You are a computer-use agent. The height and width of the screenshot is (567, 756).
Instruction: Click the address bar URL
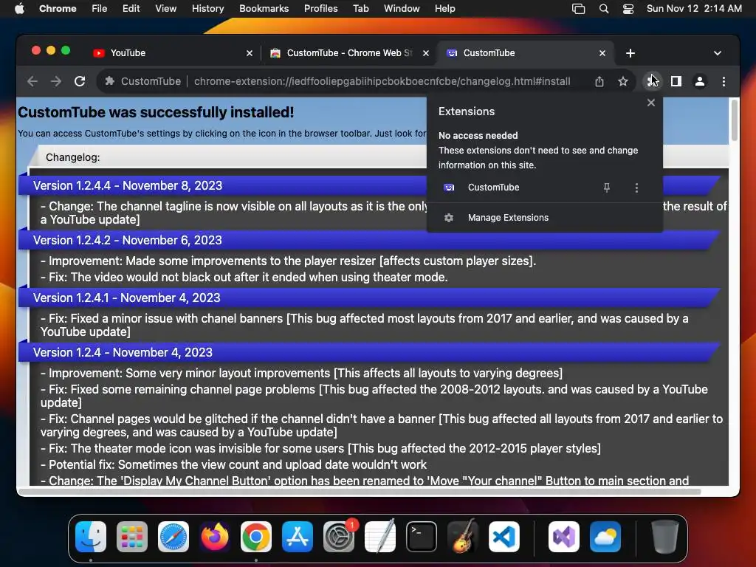click(x=382, y=81)
